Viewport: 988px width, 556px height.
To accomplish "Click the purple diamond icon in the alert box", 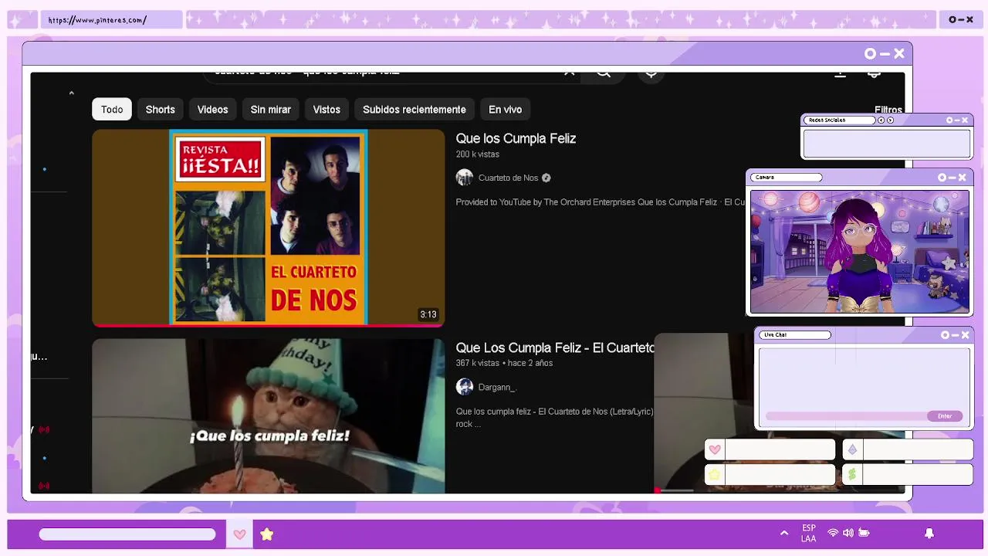I will point(852,449).
